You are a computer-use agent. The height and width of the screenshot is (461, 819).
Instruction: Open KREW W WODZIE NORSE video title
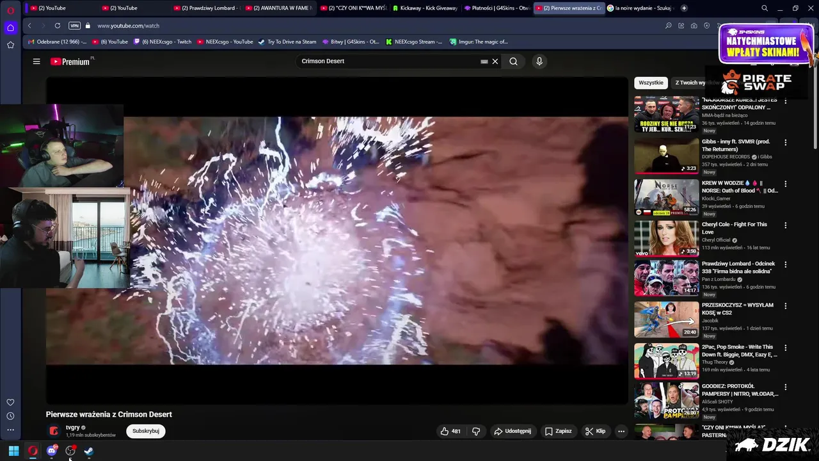[740, 187]
